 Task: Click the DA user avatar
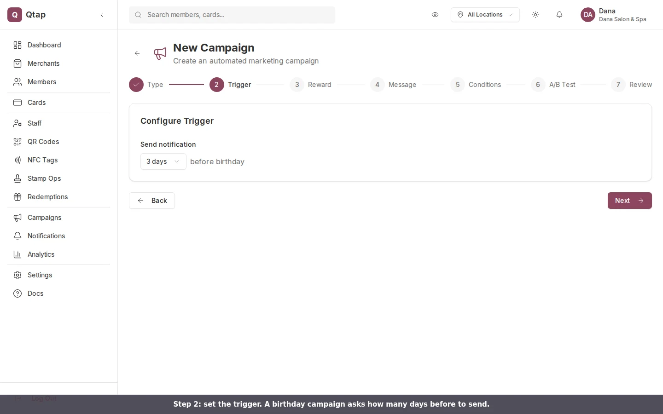pyautogui.click(x=588, y=15)
